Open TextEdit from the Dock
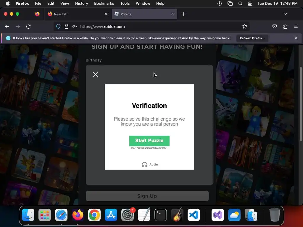Viewport: 303px width, 227px height. (144, 215)
